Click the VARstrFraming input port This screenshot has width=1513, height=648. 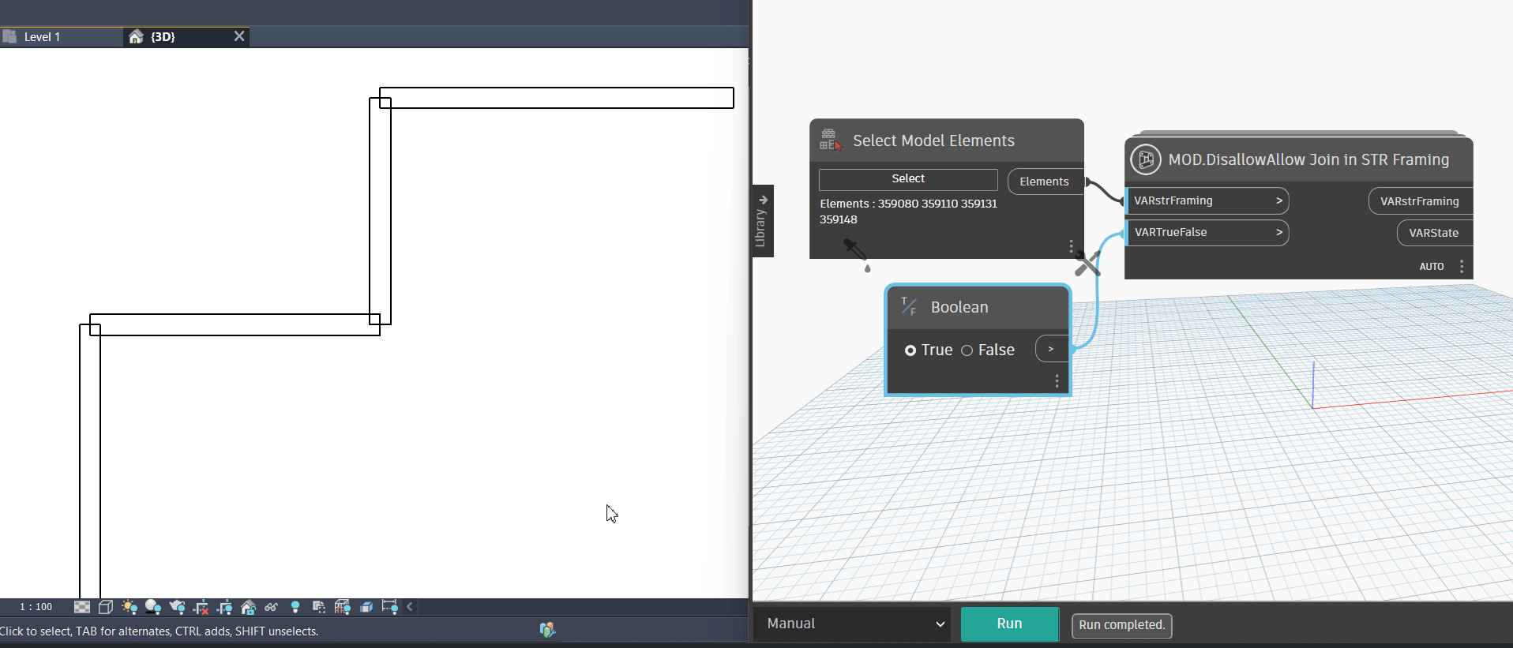[x=1207, y=201]
